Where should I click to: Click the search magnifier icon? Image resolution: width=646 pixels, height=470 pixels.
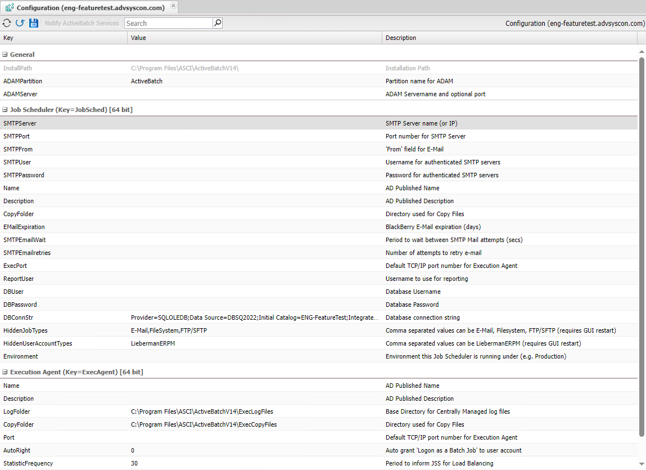(x=218, y=23)
